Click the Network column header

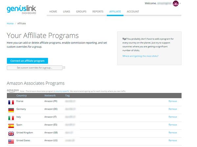(x=50, y=96)
